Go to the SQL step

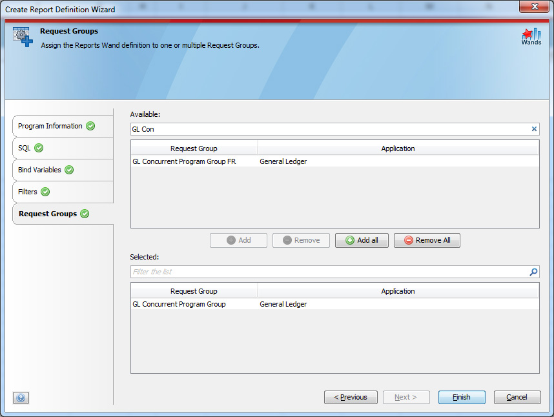coord(63,148)
